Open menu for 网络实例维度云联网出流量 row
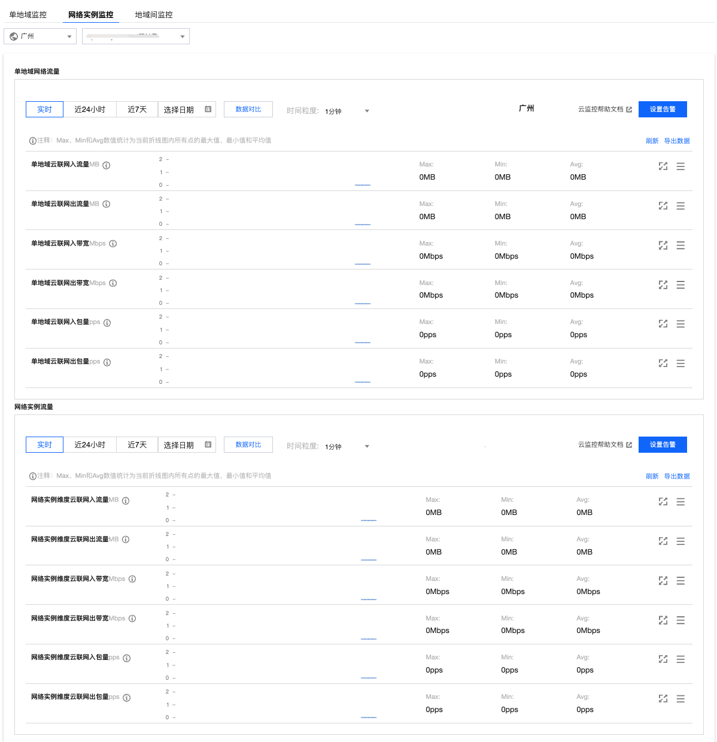This screenshot has height=742, width=717. (x=680, y=541)
